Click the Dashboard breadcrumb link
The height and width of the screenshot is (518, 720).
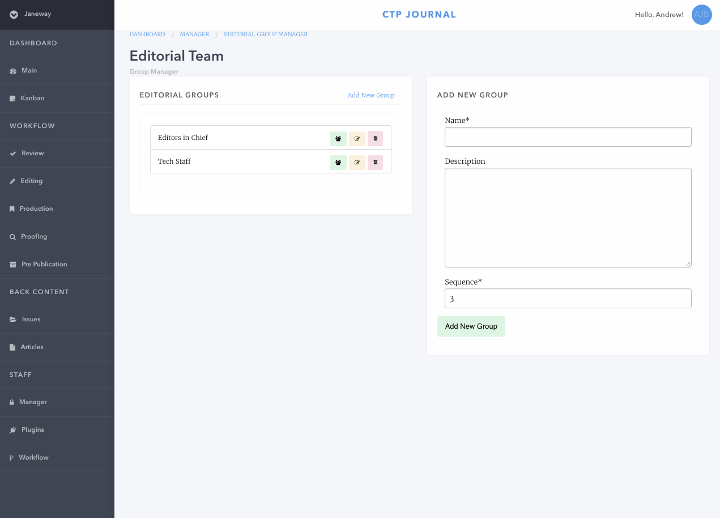click(147, 35)
